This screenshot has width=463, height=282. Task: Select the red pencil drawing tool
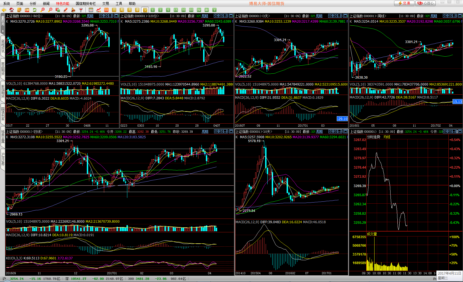pos(66,10)
